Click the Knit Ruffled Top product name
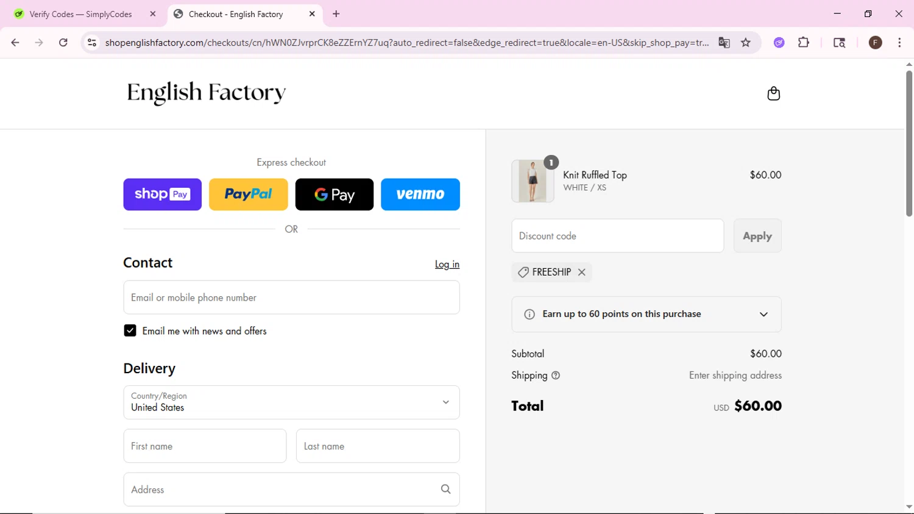This screenshot has width=914, height=514. click(595, 175)
